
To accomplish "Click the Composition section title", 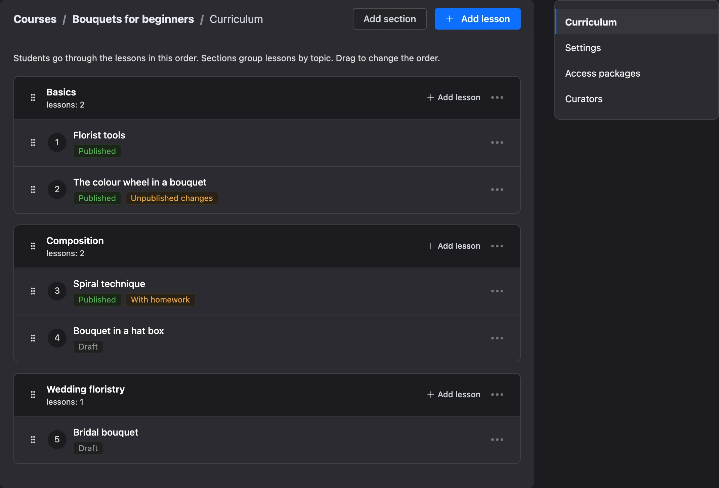I will 75,241.
